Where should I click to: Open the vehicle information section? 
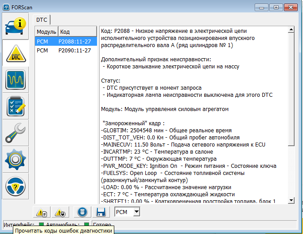click(16, 26)
